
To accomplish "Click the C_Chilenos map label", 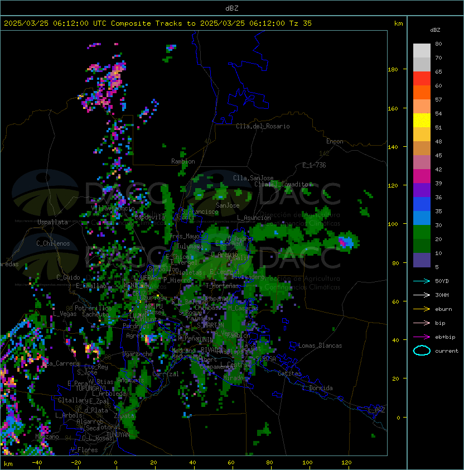I will [53, 243].
